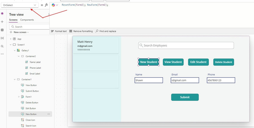254x128 pixels.
Task: Open the Variables {x} icon in sidebar
Action: (x=2, y=38)
